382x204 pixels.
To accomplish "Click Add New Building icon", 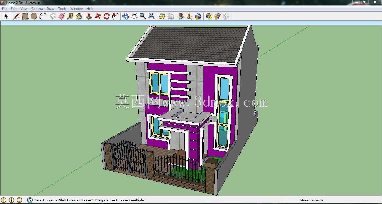I will point(181,16).
